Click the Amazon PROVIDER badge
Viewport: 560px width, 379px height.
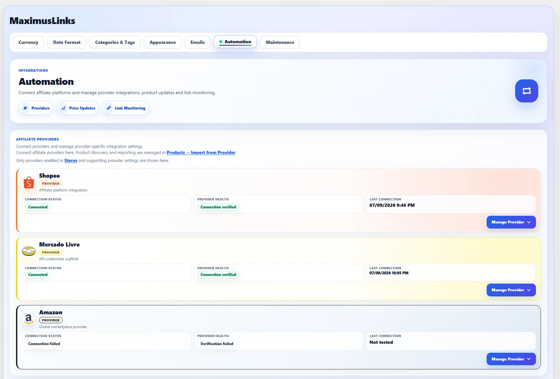point(51,320)
